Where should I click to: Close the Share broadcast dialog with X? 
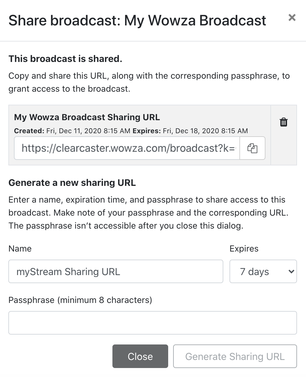[x=292, y=18]
